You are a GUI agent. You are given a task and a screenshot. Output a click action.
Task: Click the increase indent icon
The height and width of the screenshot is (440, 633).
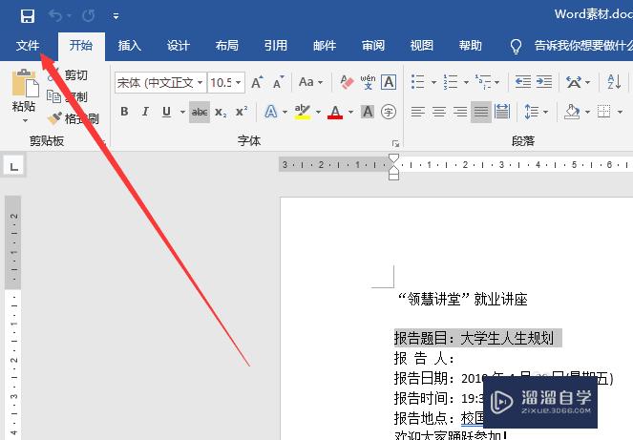click(x=544, y=82)
